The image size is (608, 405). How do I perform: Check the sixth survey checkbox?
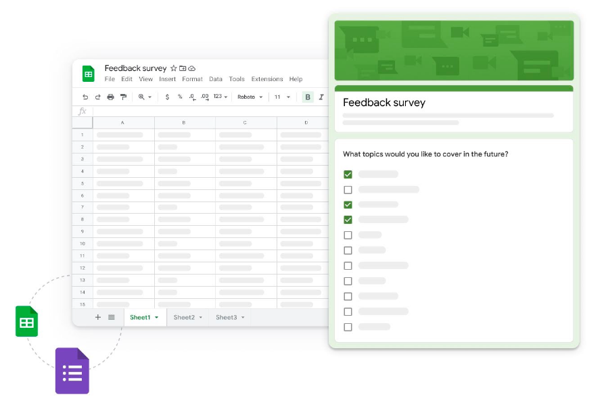coord(348,250)
